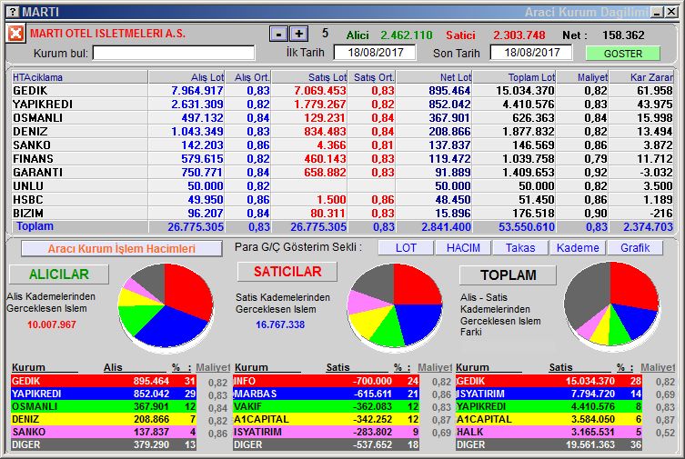
Task: Select the SANKO row in main table
Action: click(x=342, y=145)
